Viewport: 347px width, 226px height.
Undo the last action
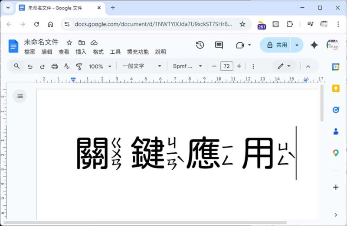point(30,66)
